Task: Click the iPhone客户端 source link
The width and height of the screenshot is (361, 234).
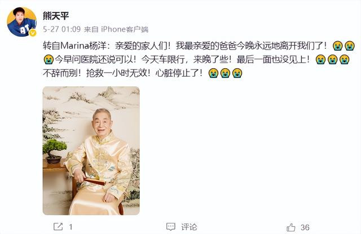Action: click(x=125, y=29)
